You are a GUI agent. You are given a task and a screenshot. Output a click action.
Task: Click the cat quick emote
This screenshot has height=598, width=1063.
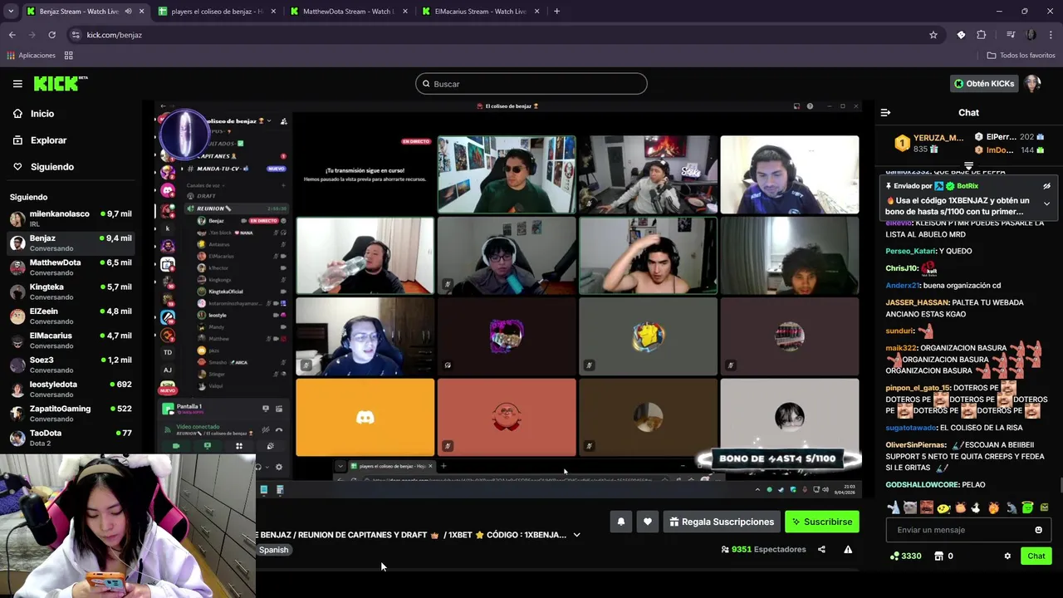pos(910,507)
